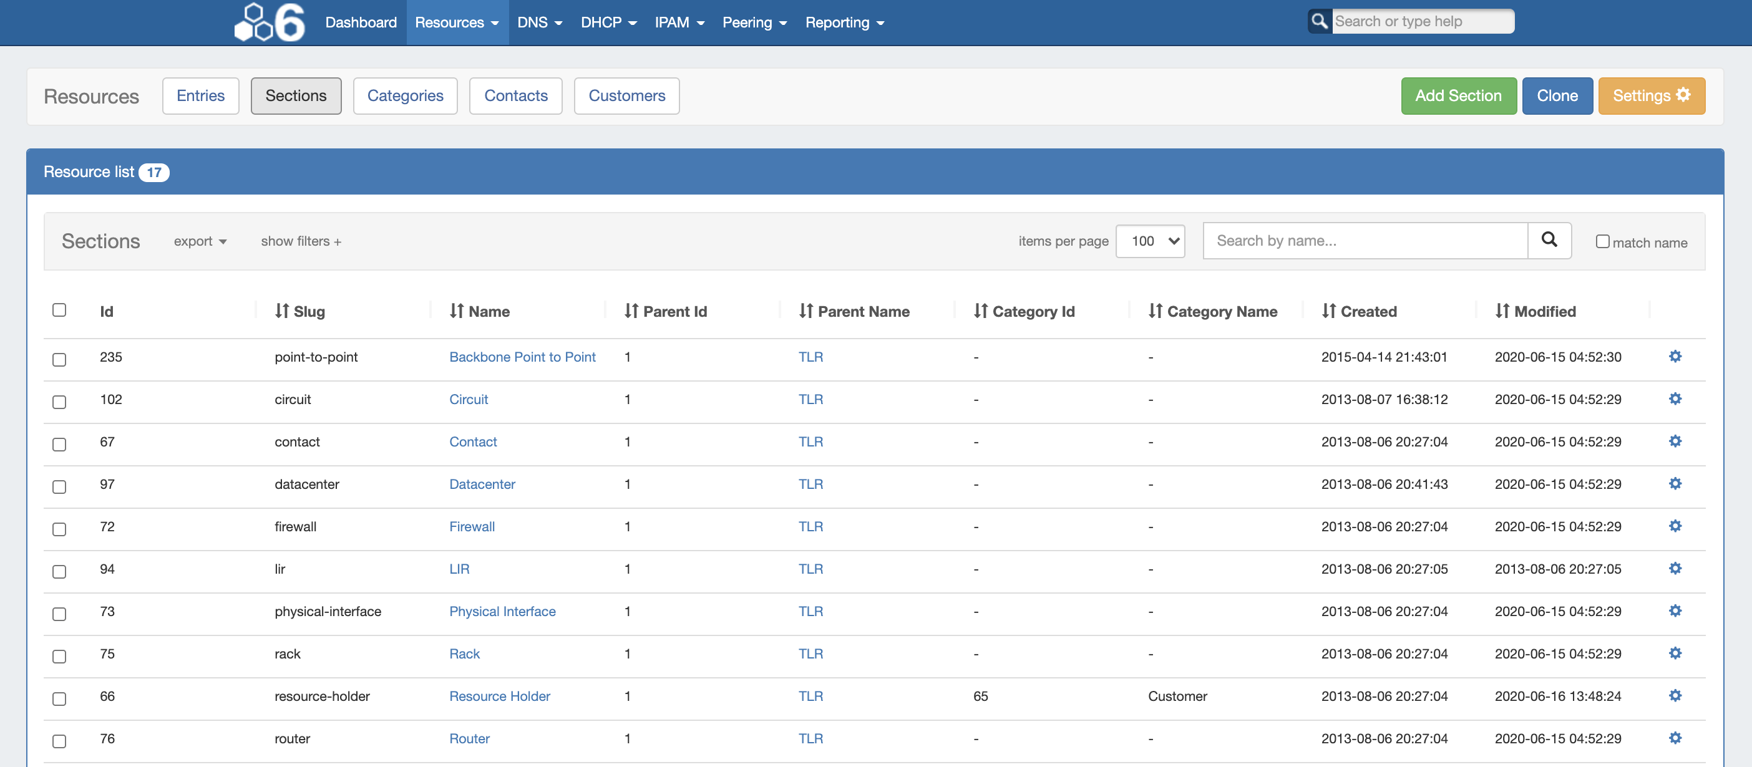Focus the Search by name input field
The image size is (1752, 767).
1365,241
